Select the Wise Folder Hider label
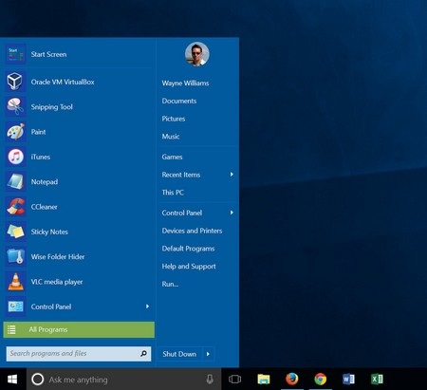 pos(58,257)
